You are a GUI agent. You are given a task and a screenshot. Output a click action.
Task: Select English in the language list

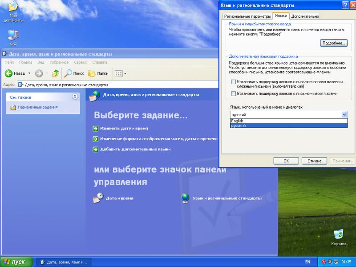pyautogui.click(x=288, y=121)
